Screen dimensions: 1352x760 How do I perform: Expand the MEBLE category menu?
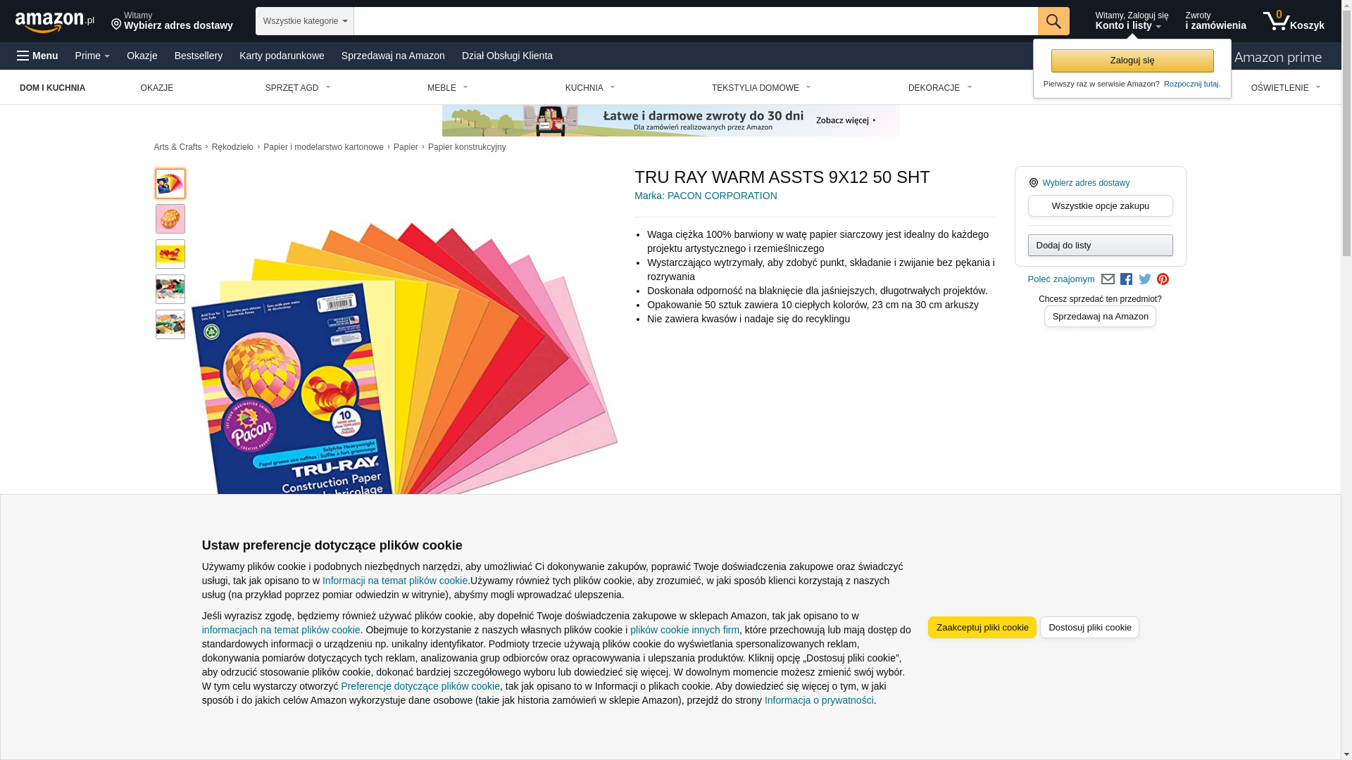[447, 88]
